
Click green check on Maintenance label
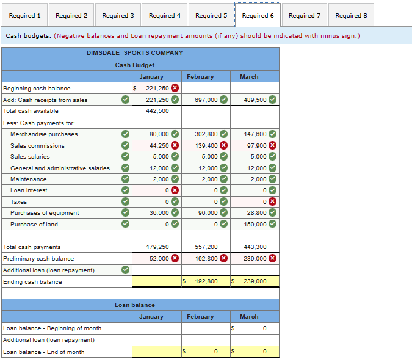pyautogui.click(x=125, y=179)
